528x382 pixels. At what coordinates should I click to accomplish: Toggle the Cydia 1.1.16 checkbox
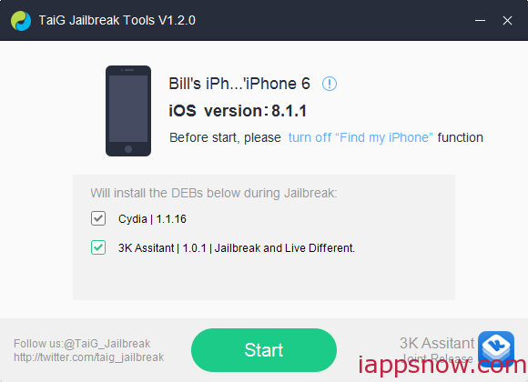pyautogui.click(x=98, y=218)
